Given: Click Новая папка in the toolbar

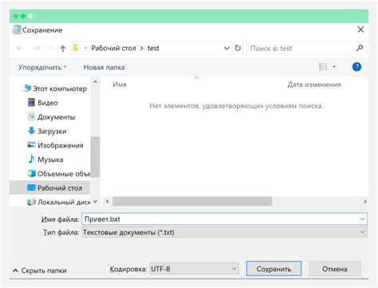Looking at the screenshot, I should [x=104, y=67].
